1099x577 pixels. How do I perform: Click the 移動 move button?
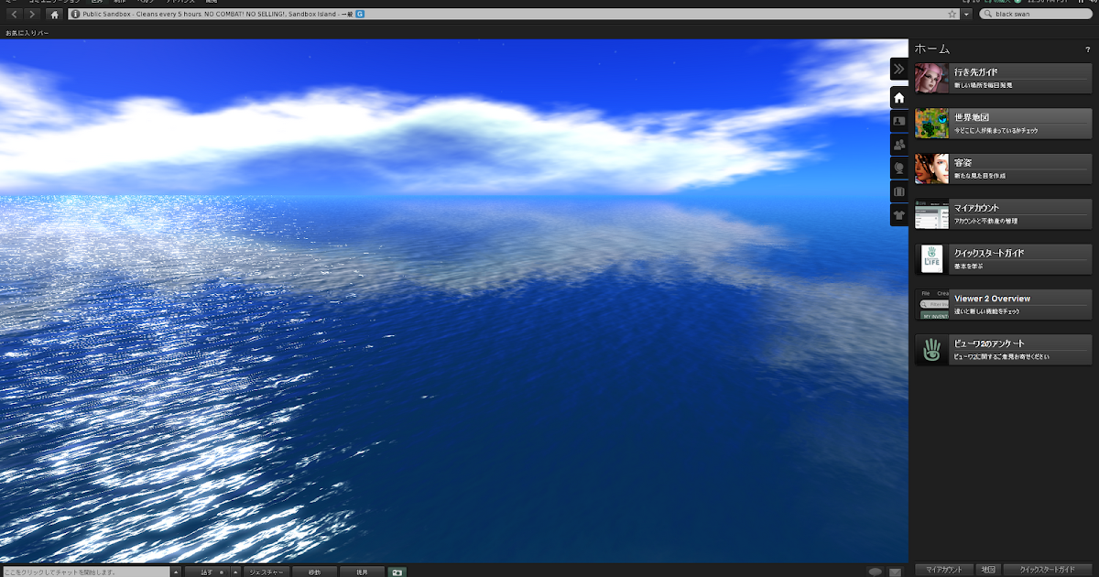(314, 572)
